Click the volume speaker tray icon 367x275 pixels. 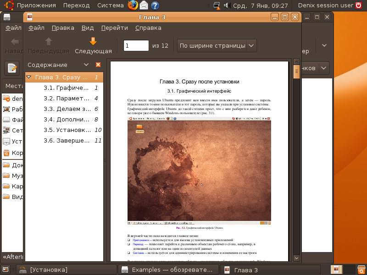coord(227,5)
